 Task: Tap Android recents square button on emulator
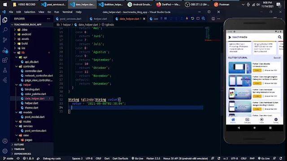pyautogui.click(x=270, y=128)
